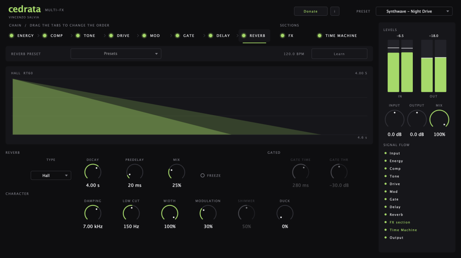Select Comp in Signal Flow list

(395, 169)
